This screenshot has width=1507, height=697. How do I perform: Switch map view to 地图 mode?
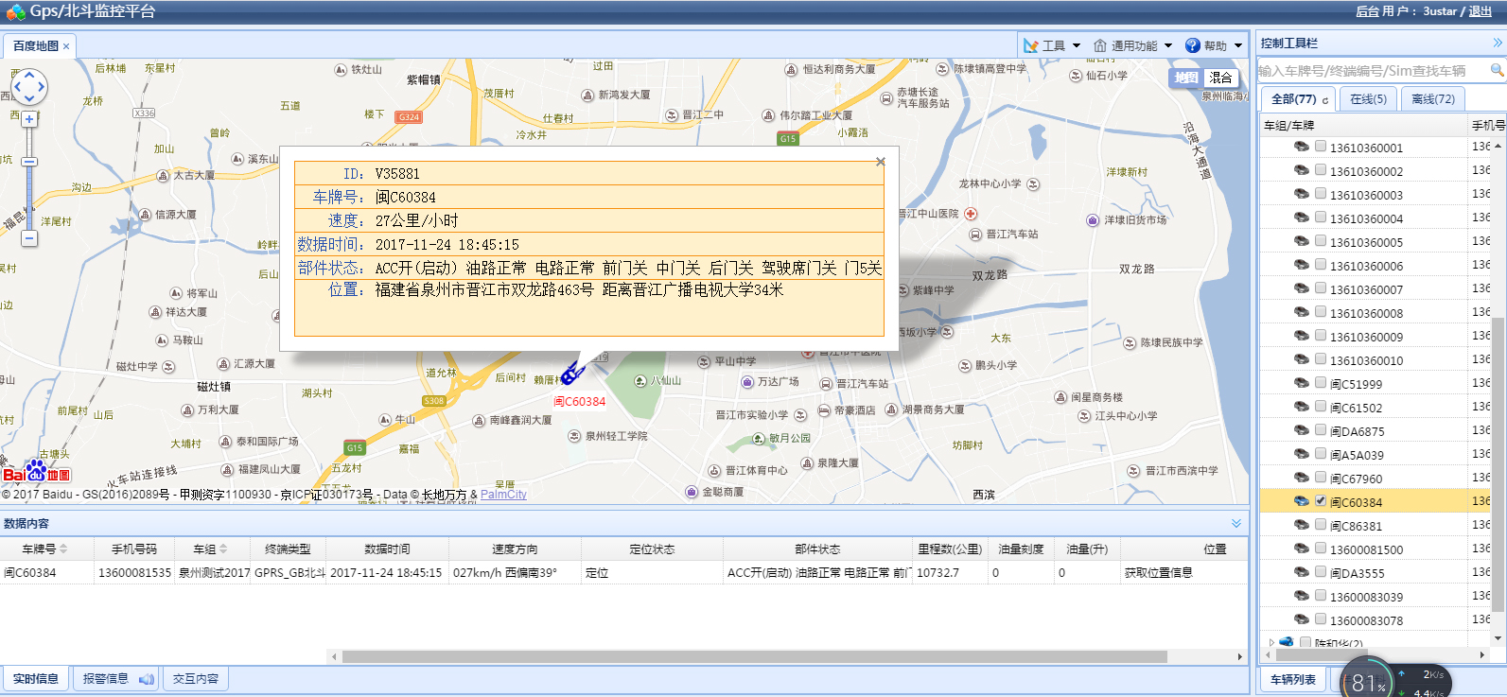click(1186, 78)
